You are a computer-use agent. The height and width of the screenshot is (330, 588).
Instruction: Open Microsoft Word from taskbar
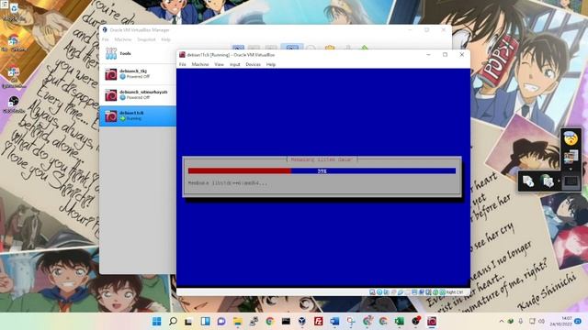[334, 321]
